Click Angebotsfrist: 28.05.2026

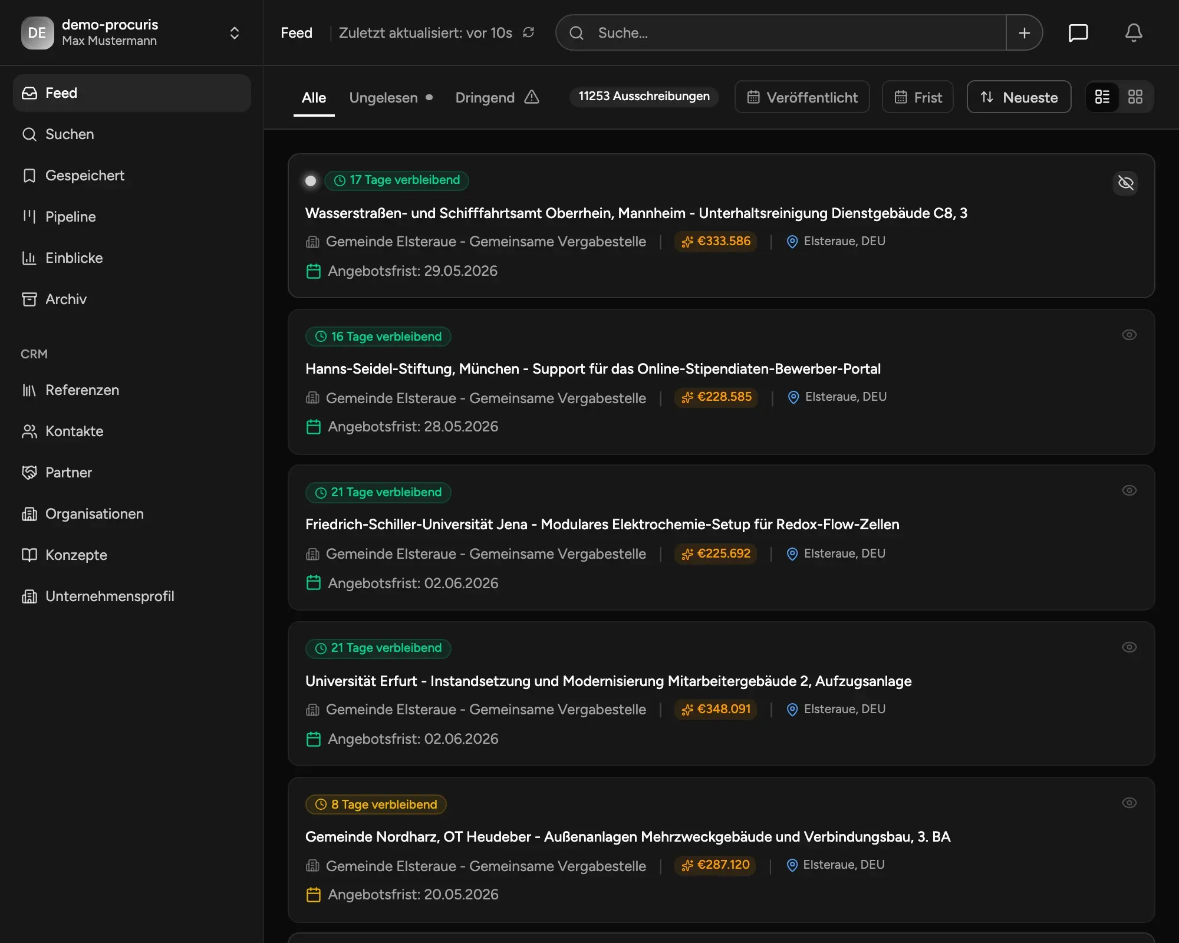(413, 427)
